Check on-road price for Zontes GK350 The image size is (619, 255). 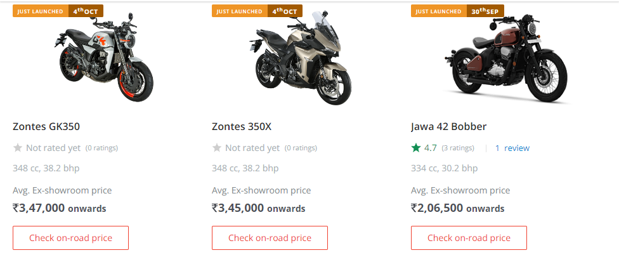pyautogui.click(x=70, y=238)
